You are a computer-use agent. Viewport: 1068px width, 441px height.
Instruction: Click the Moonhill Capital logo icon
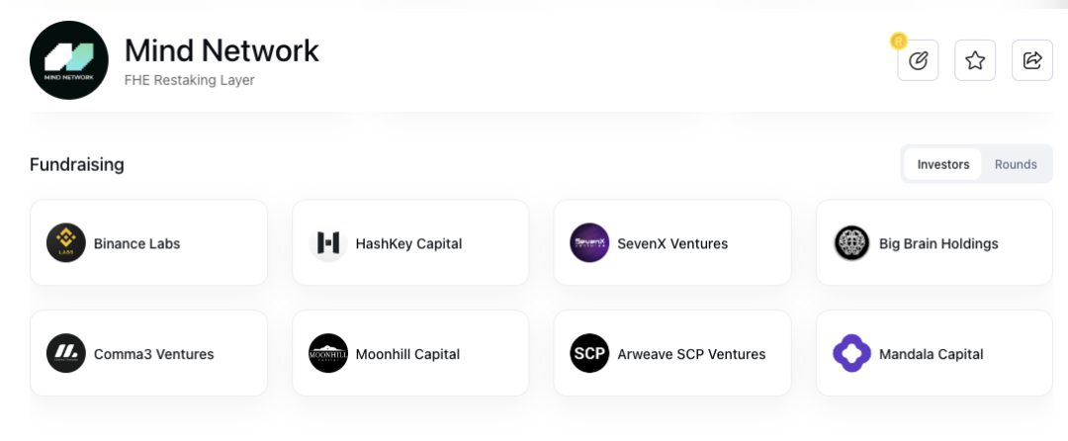click(x=328, y=353)
